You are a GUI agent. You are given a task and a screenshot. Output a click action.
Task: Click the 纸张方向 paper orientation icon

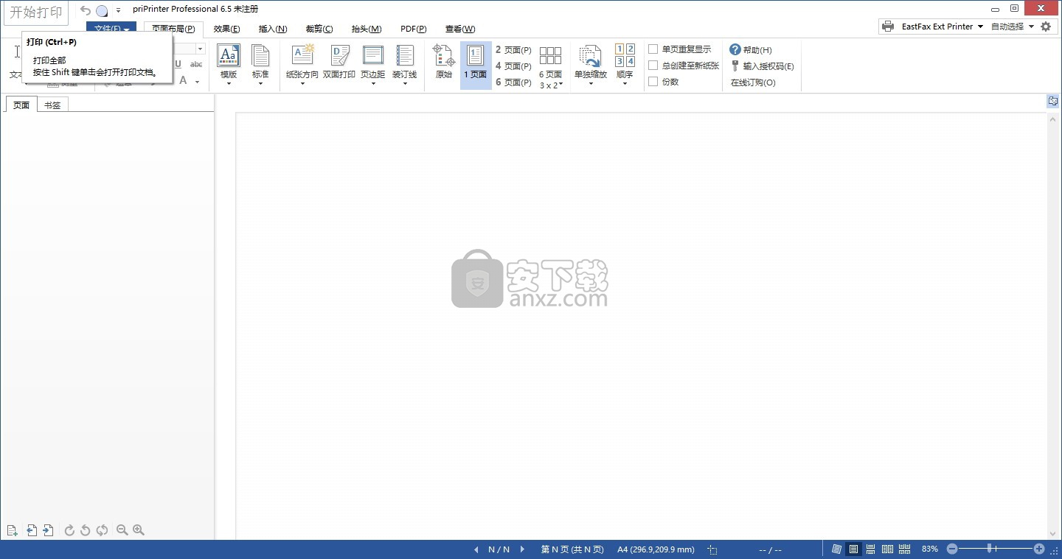pos(302,56)
